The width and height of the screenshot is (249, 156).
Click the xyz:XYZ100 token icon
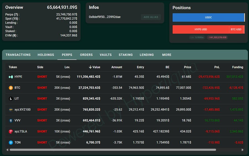point(11,110)
